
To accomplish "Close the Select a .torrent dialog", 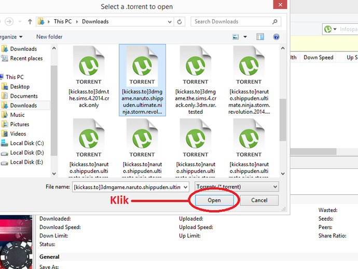I will point(280,4).
